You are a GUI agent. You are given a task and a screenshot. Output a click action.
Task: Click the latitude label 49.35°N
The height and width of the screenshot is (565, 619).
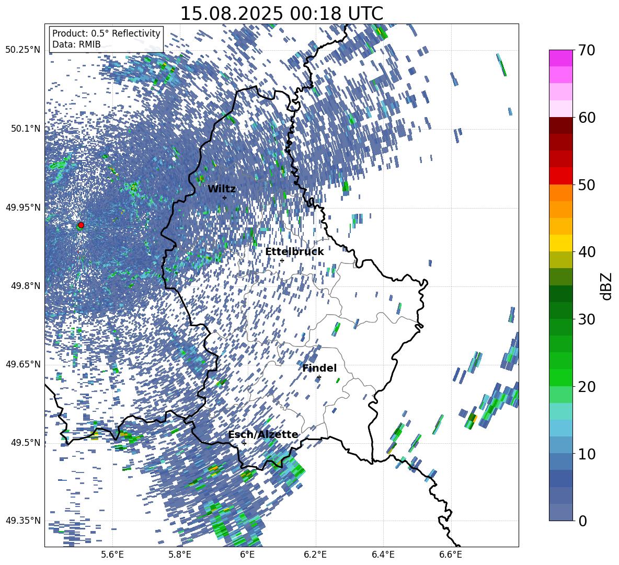click(23, 521)
